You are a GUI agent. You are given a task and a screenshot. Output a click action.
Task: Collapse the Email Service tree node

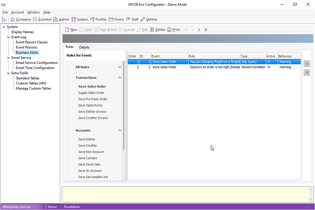[8, 58]
